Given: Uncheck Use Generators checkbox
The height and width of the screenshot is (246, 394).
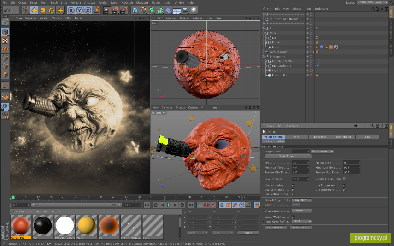Looking at the screenshot, I should pyautogui.click(x=293, y=190).
